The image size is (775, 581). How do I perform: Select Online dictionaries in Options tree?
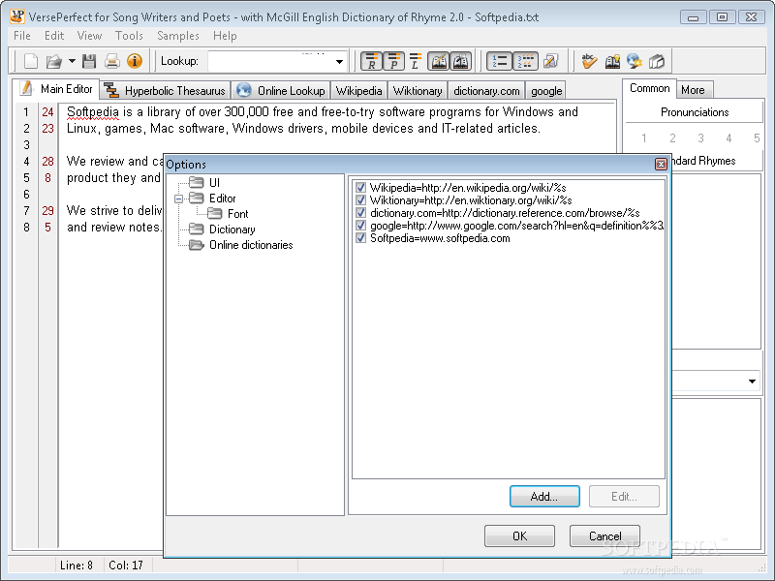[x=251, y=245]
